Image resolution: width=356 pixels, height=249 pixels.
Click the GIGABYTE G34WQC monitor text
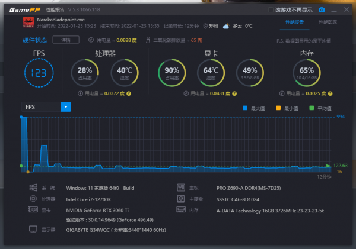click(x=116, y=230)
